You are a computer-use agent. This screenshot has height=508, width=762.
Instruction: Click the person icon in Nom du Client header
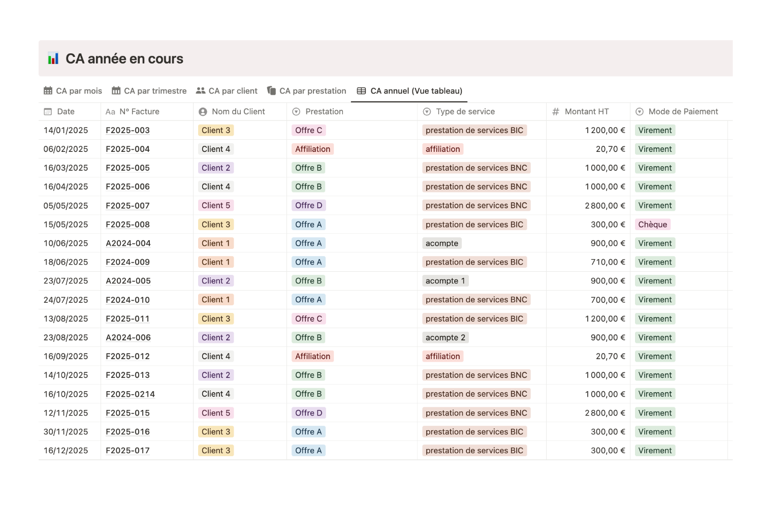(203, 112)
